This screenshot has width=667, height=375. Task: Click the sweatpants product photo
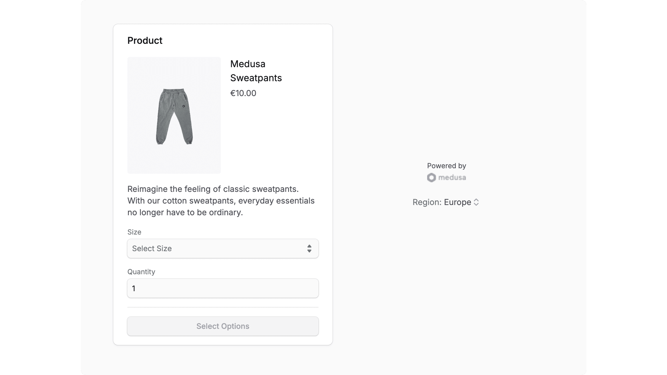174,114
